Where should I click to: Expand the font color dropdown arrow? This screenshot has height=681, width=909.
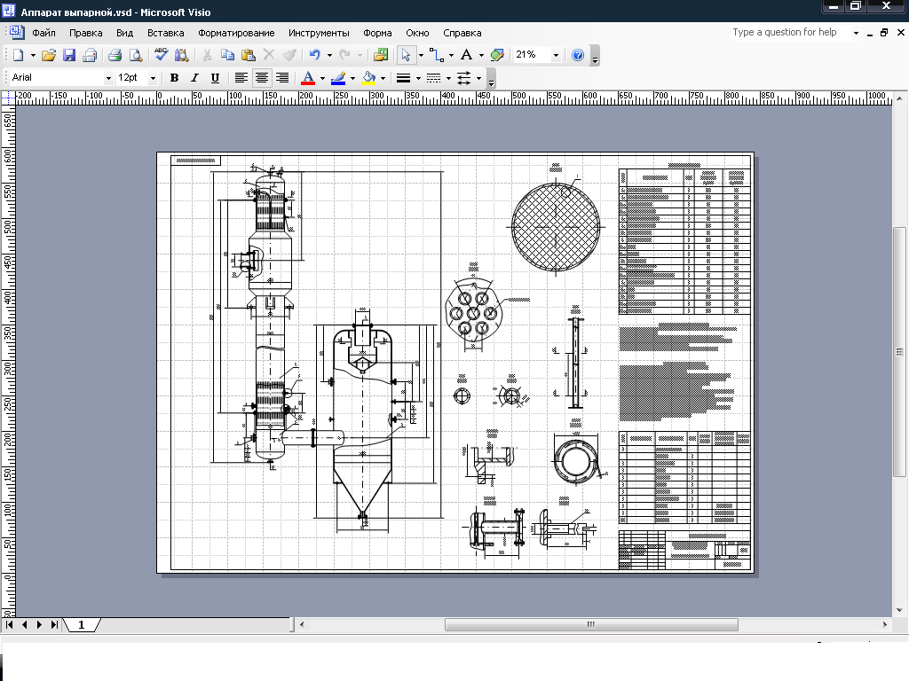click(323, 78)
